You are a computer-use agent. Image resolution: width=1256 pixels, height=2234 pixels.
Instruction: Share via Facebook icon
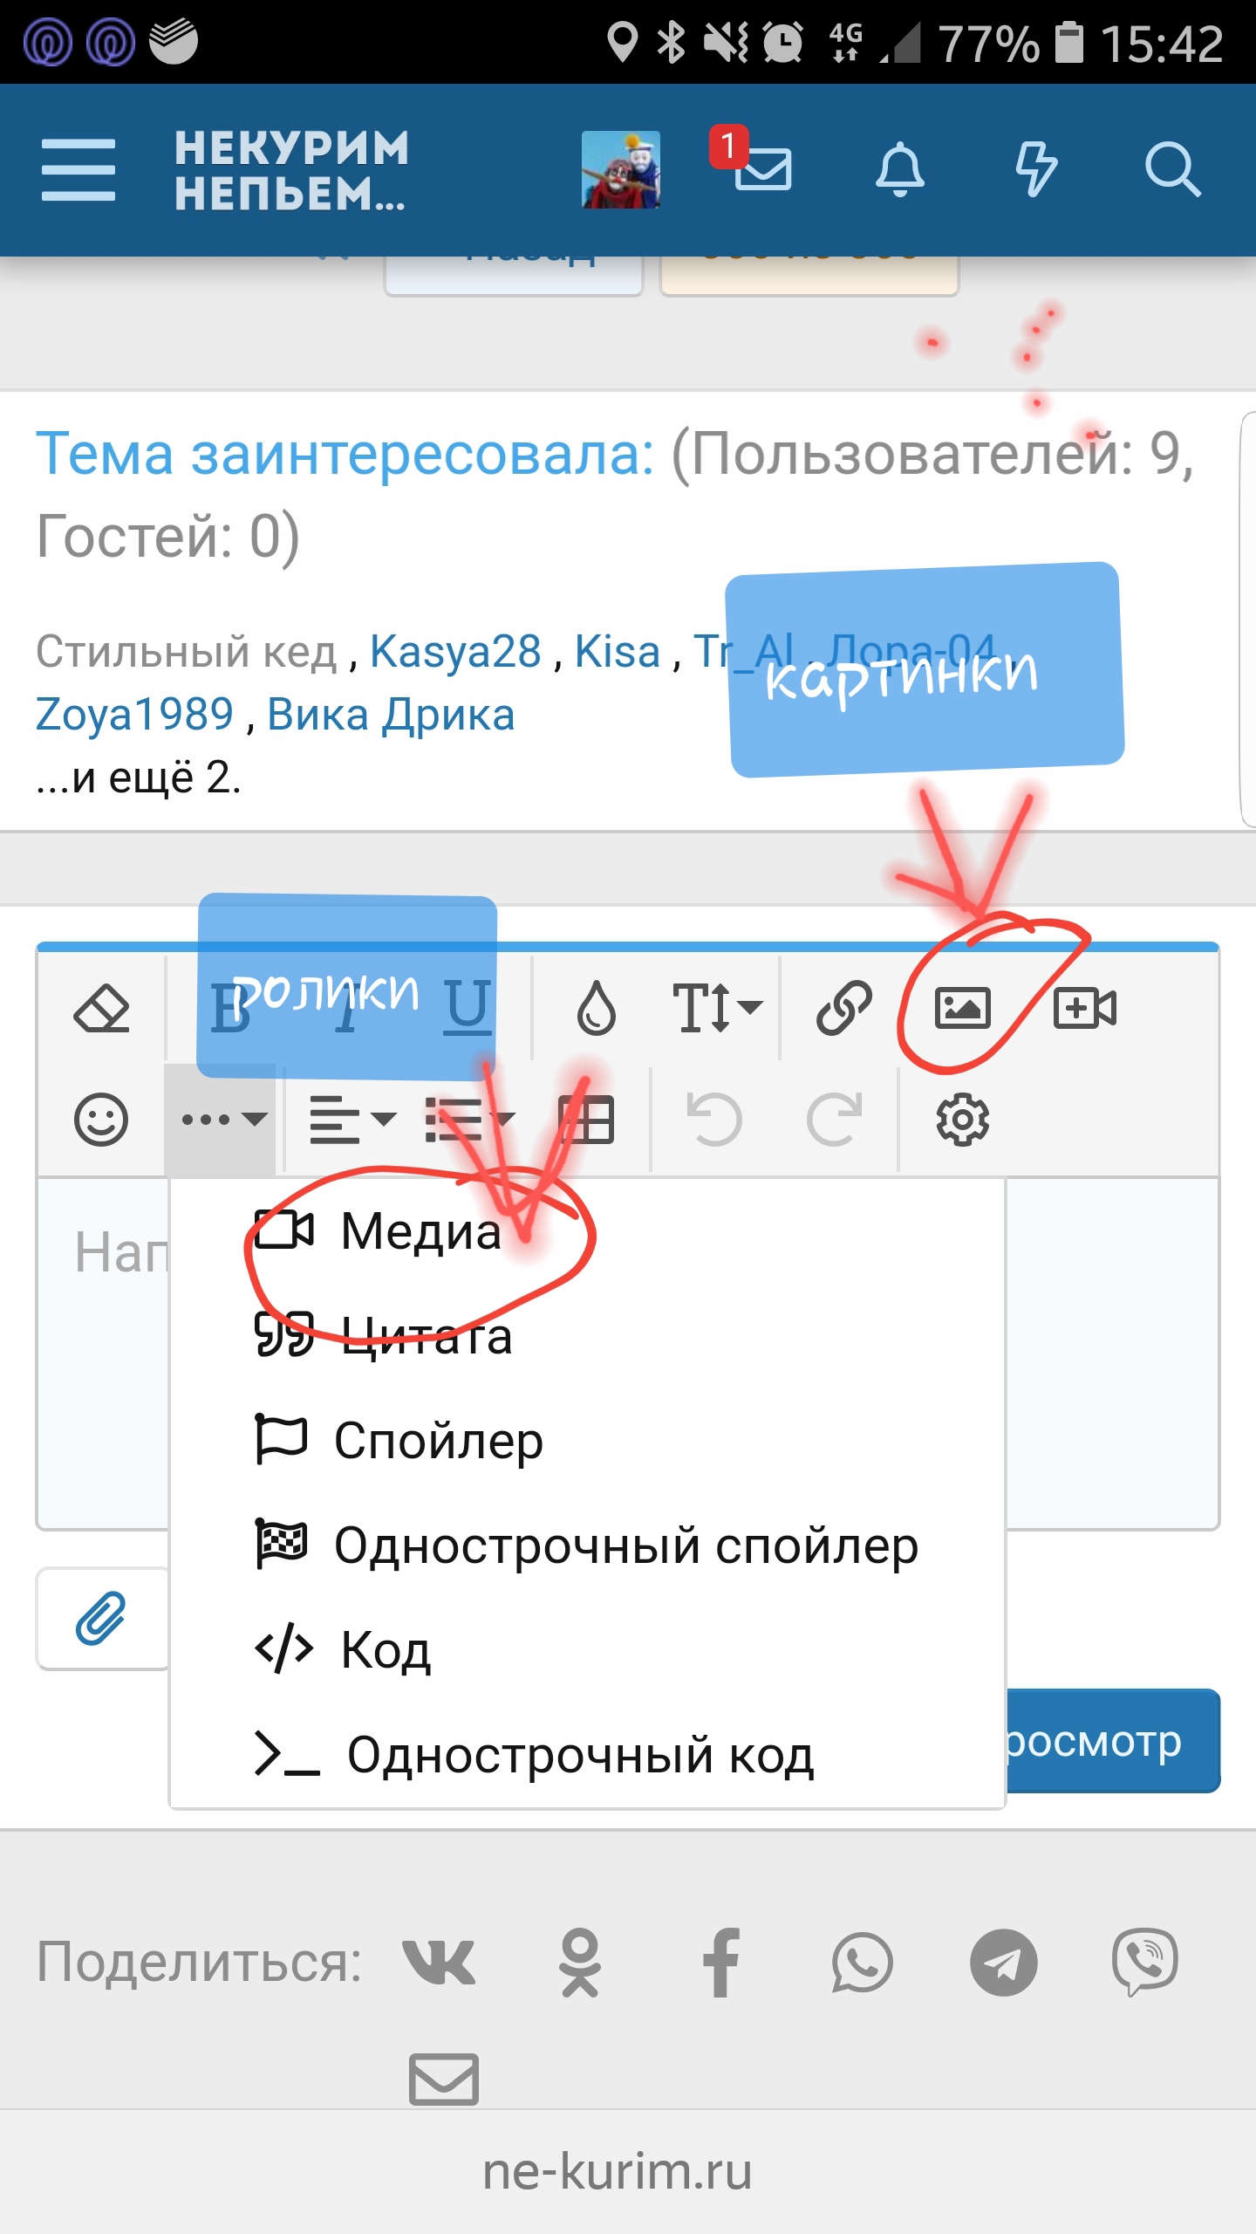click(721, 1963)
